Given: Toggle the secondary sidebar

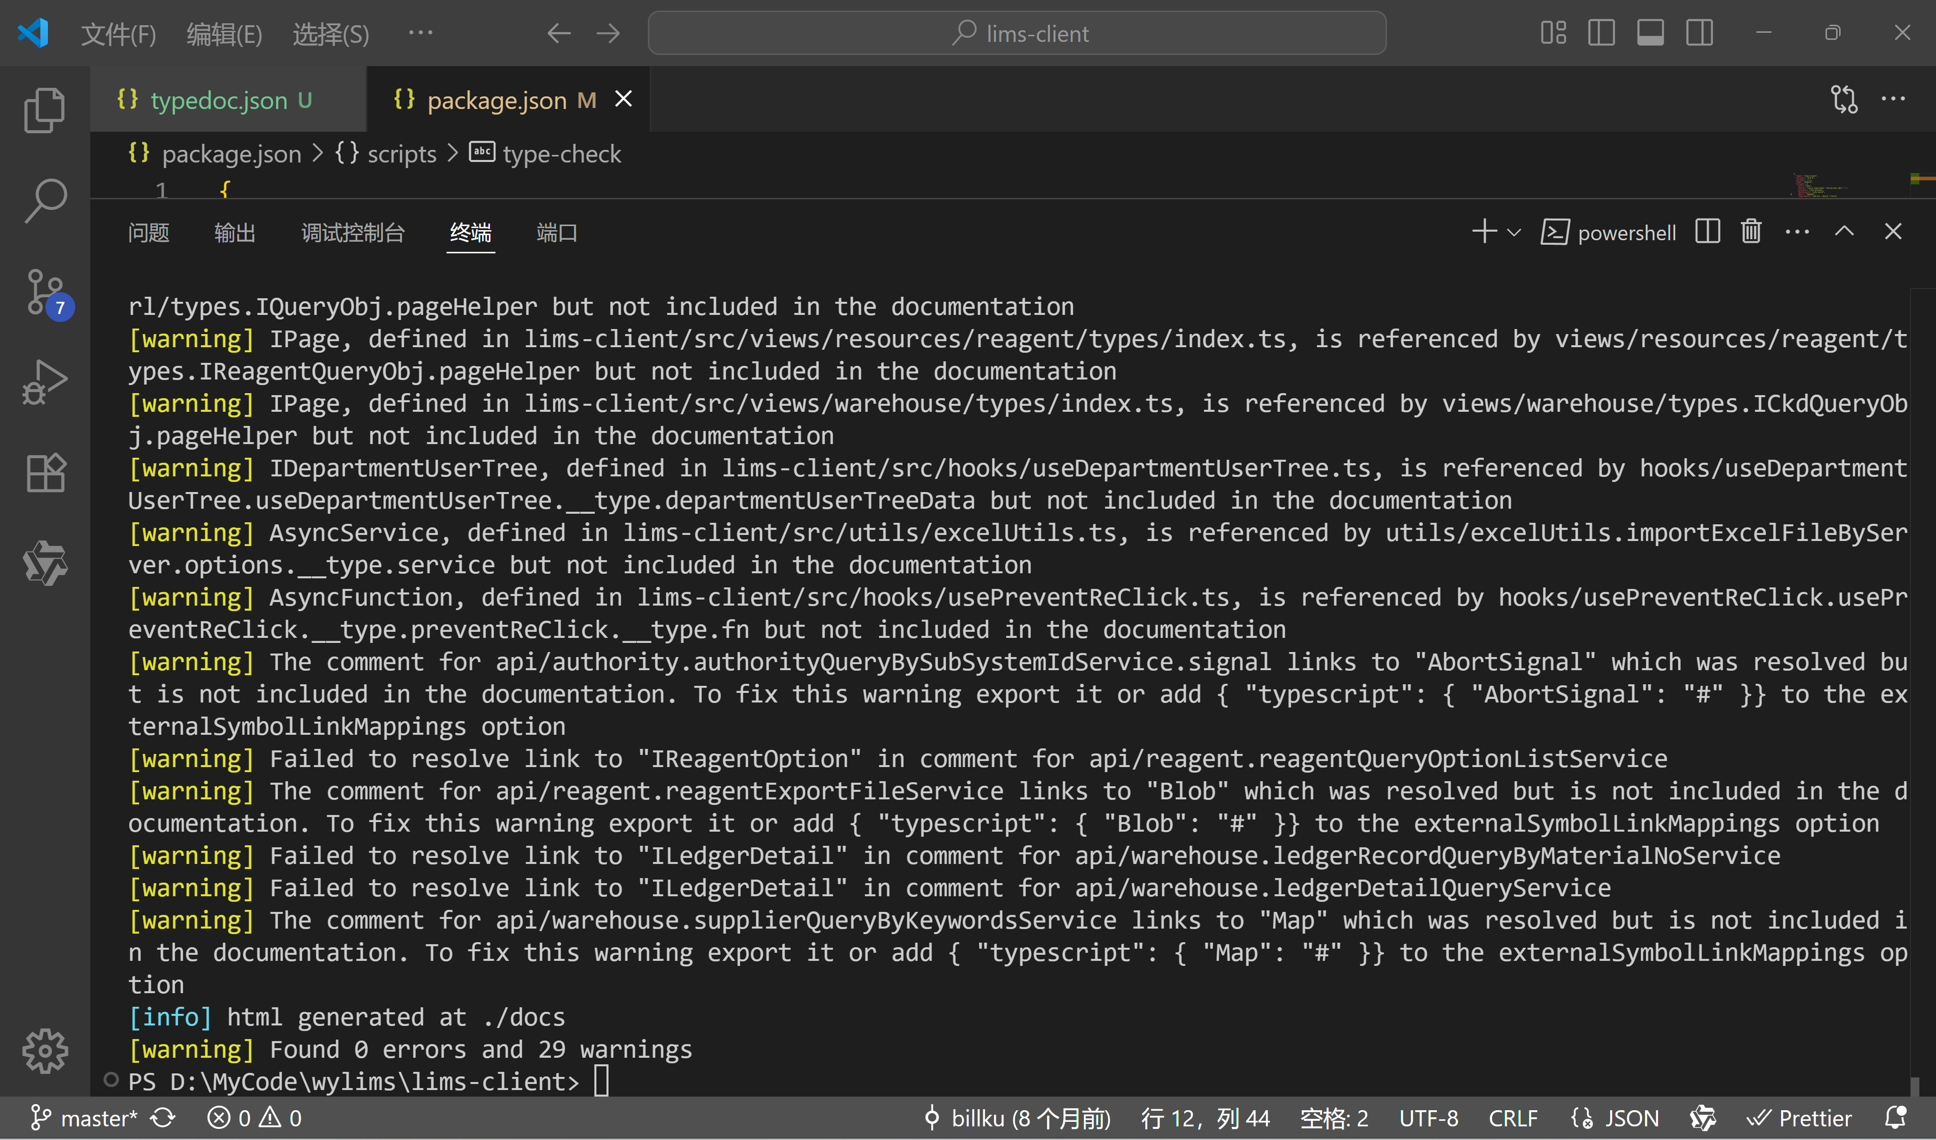Looking at the screenshot, I should (1699, 32).
